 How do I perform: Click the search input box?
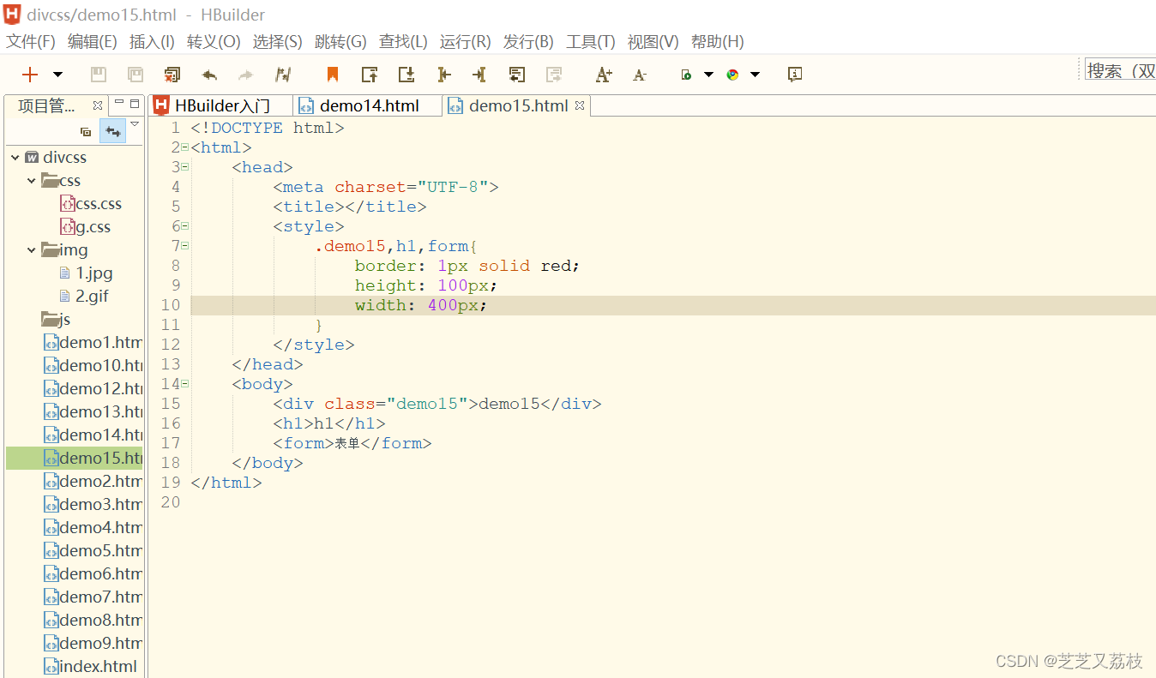(1119, 70)
